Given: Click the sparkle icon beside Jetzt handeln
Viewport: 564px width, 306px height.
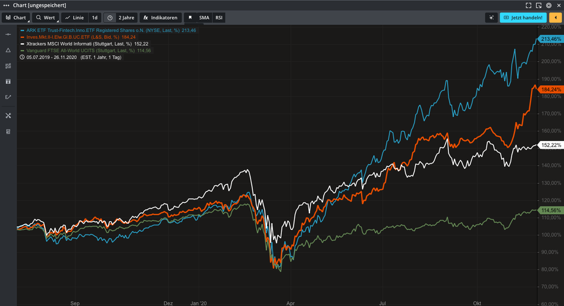Looking at the screenshot, I should pos(491,17).
